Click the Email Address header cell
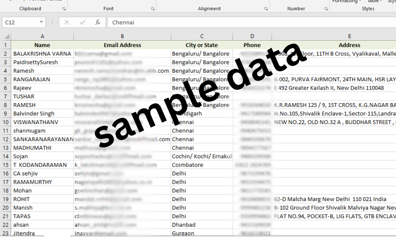 122,45
